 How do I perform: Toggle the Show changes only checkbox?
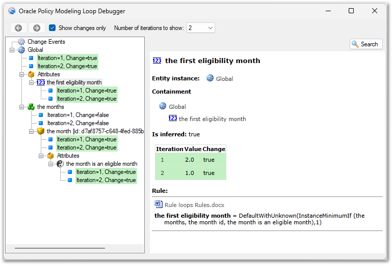coord(53,27)
